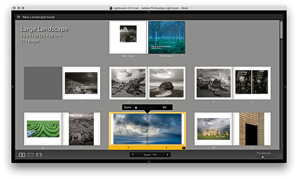Click the vertical scrollbar thumb

click(x=281, y=30)
